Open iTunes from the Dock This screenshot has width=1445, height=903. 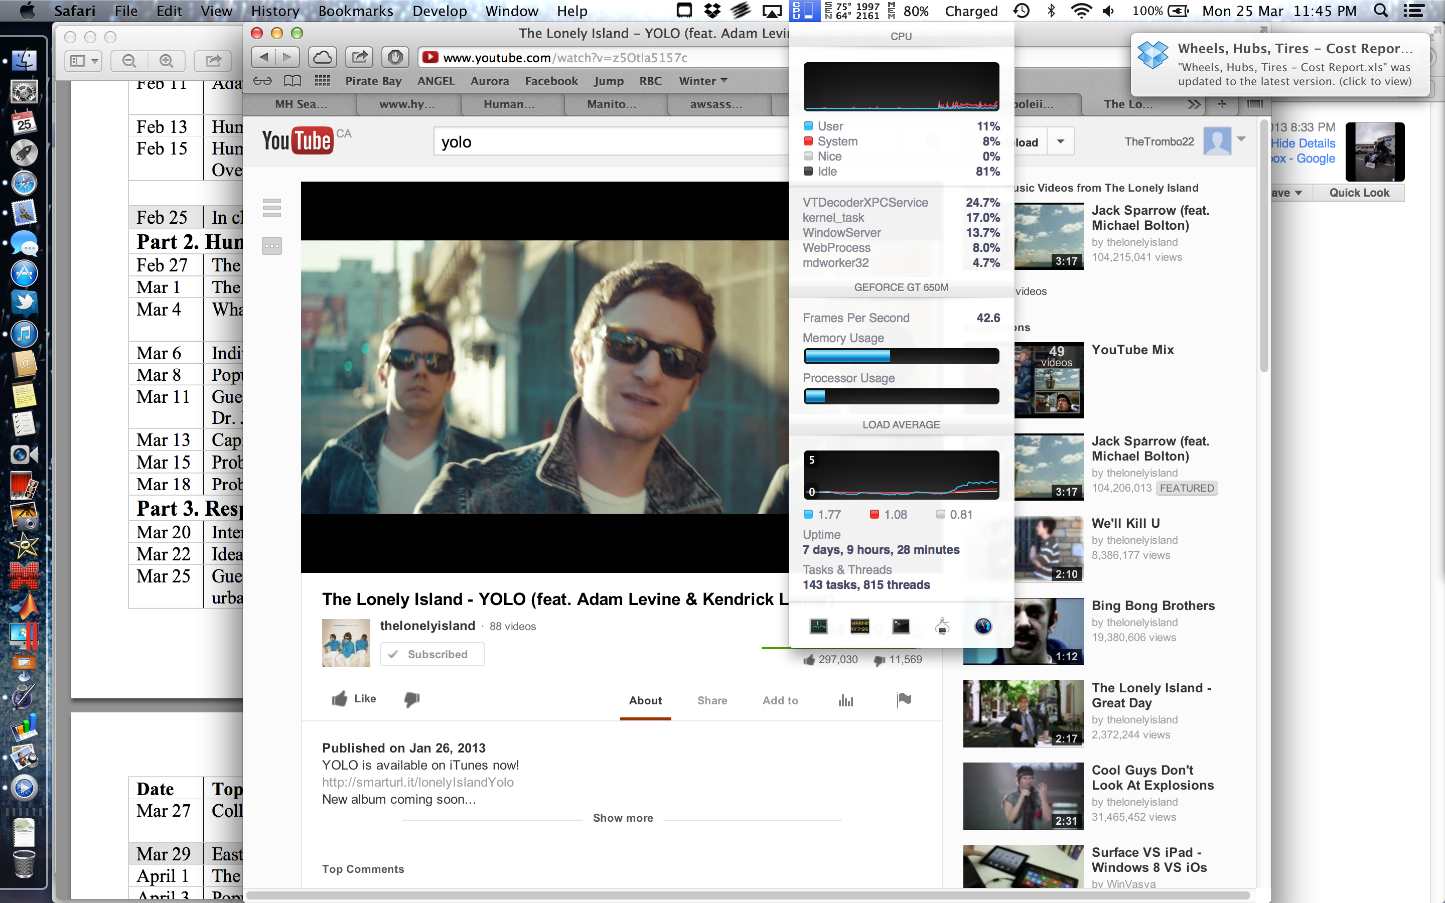click(25, 333)
